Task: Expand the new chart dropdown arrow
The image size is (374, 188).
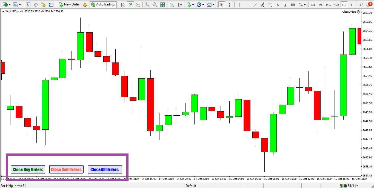Action: [x=10, y=5]
